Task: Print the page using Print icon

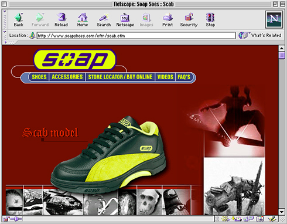Action: tap(168, 19)
